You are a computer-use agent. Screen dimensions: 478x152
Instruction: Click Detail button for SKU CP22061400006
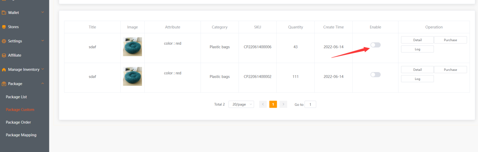(x=417, y=40)
